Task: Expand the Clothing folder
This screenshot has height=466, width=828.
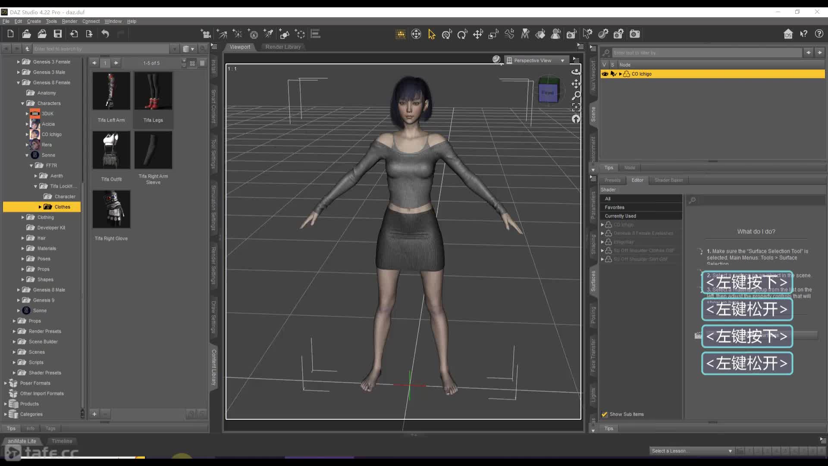Action: tap(22, 217)
